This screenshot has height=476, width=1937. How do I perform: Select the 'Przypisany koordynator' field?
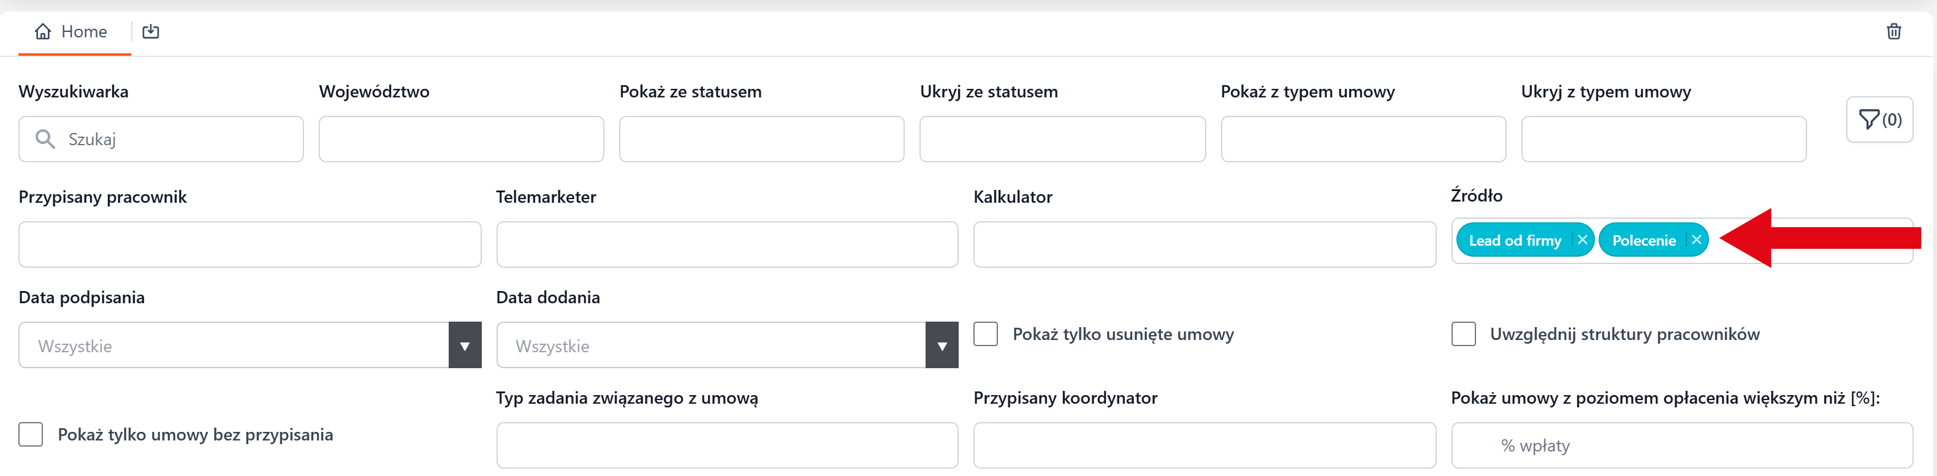tap(1204, 446)
